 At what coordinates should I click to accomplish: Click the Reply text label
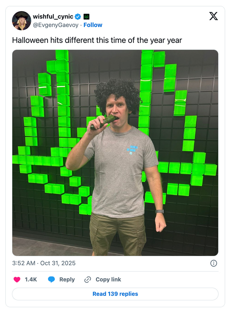[67, 279]
